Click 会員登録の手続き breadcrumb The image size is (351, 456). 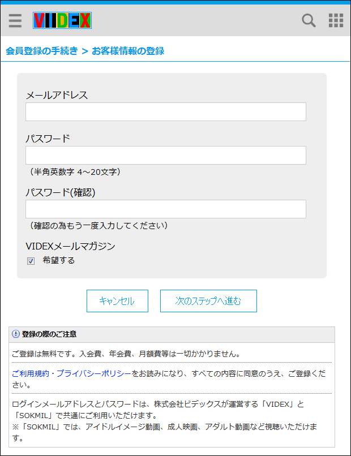42,51
